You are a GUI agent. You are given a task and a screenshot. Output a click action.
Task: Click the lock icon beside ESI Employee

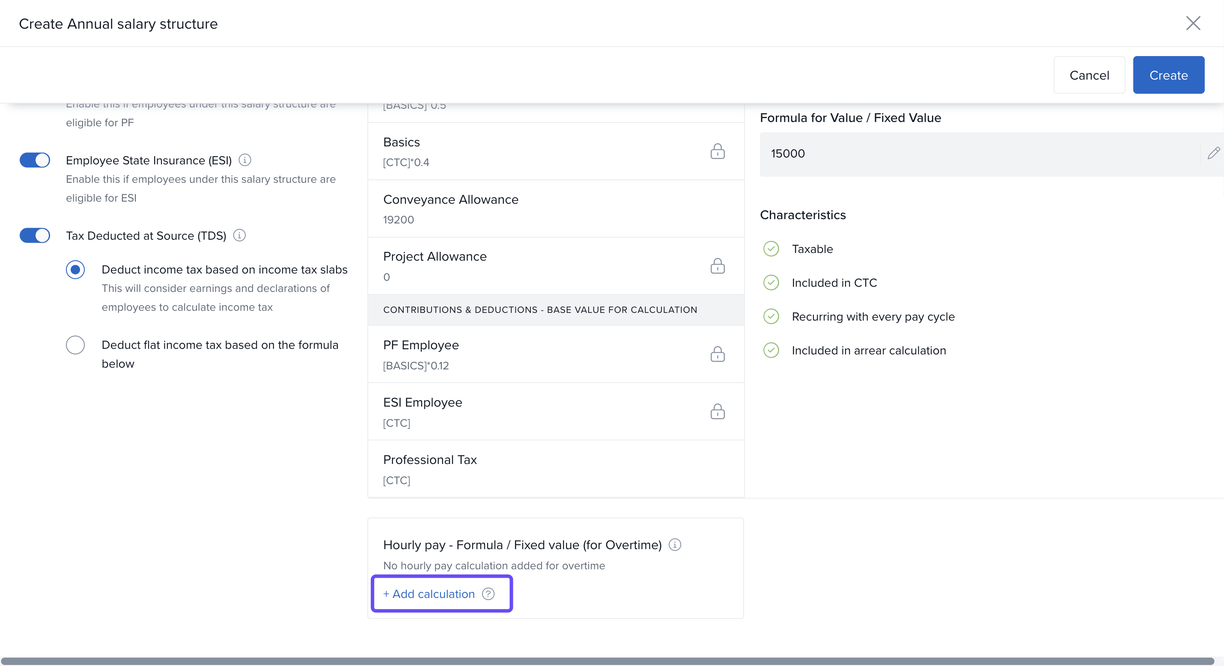point(717,411)
